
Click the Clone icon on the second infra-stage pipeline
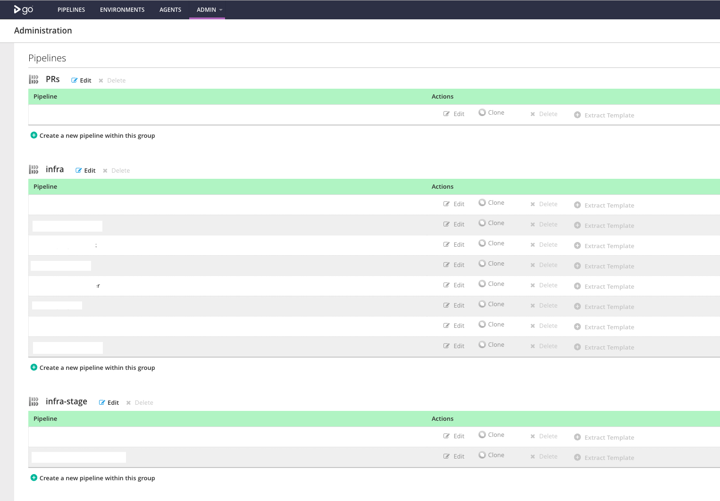pyautogui.click(x=482, y=455)
